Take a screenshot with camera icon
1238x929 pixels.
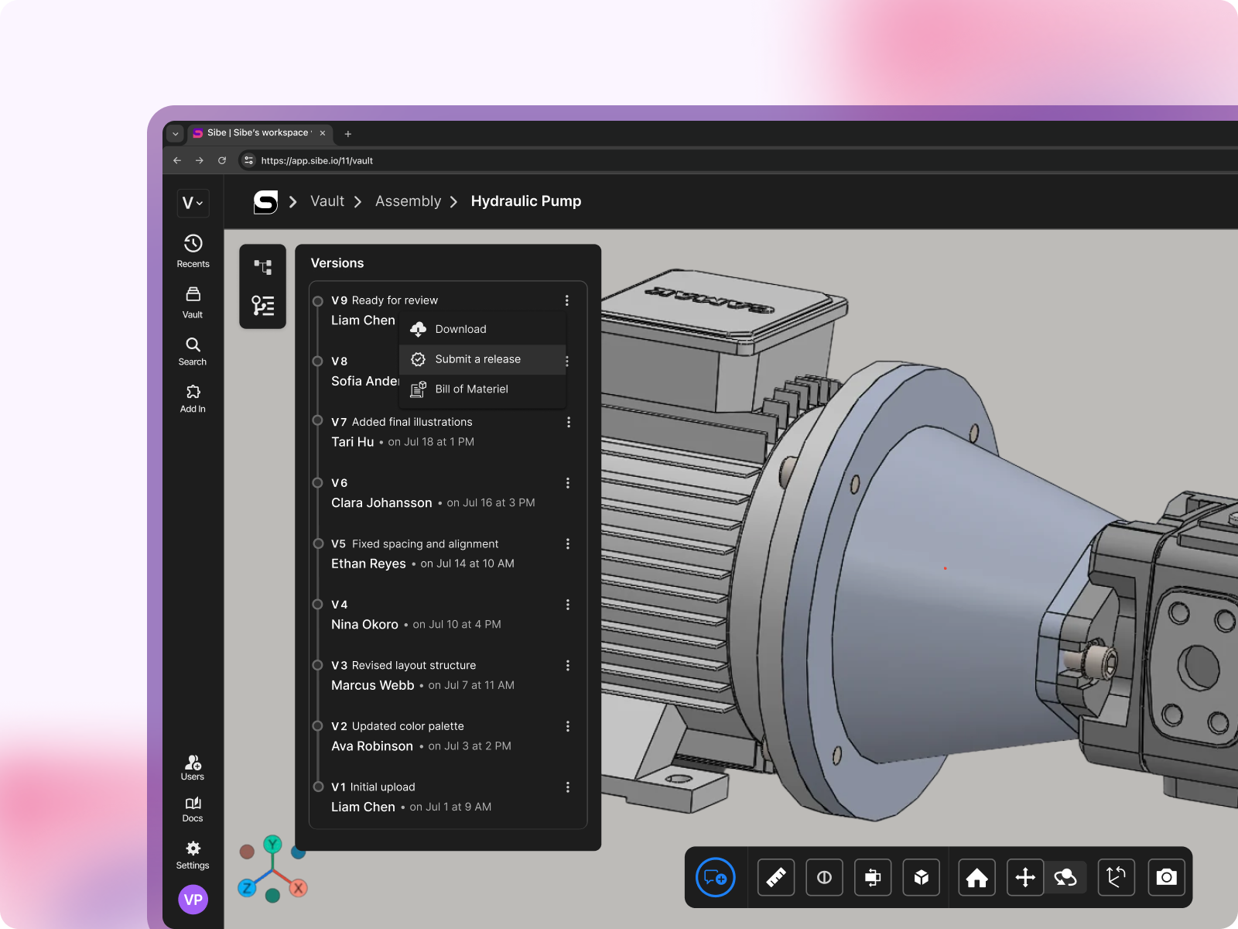coord(1167,878)
